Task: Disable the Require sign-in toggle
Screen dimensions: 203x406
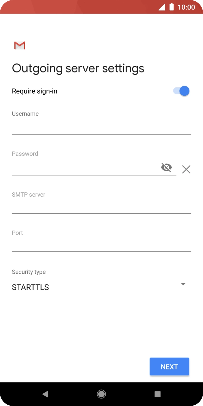Action: [180, 91]
